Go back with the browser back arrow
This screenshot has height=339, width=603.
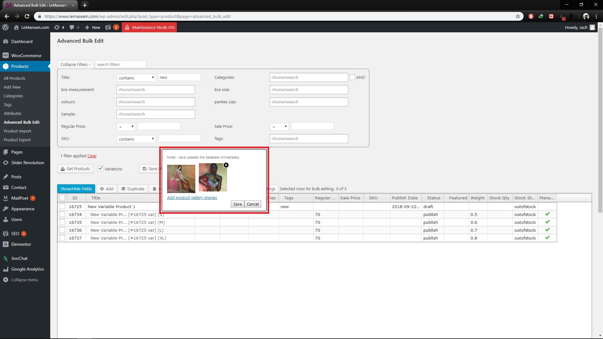click(7, 16)
